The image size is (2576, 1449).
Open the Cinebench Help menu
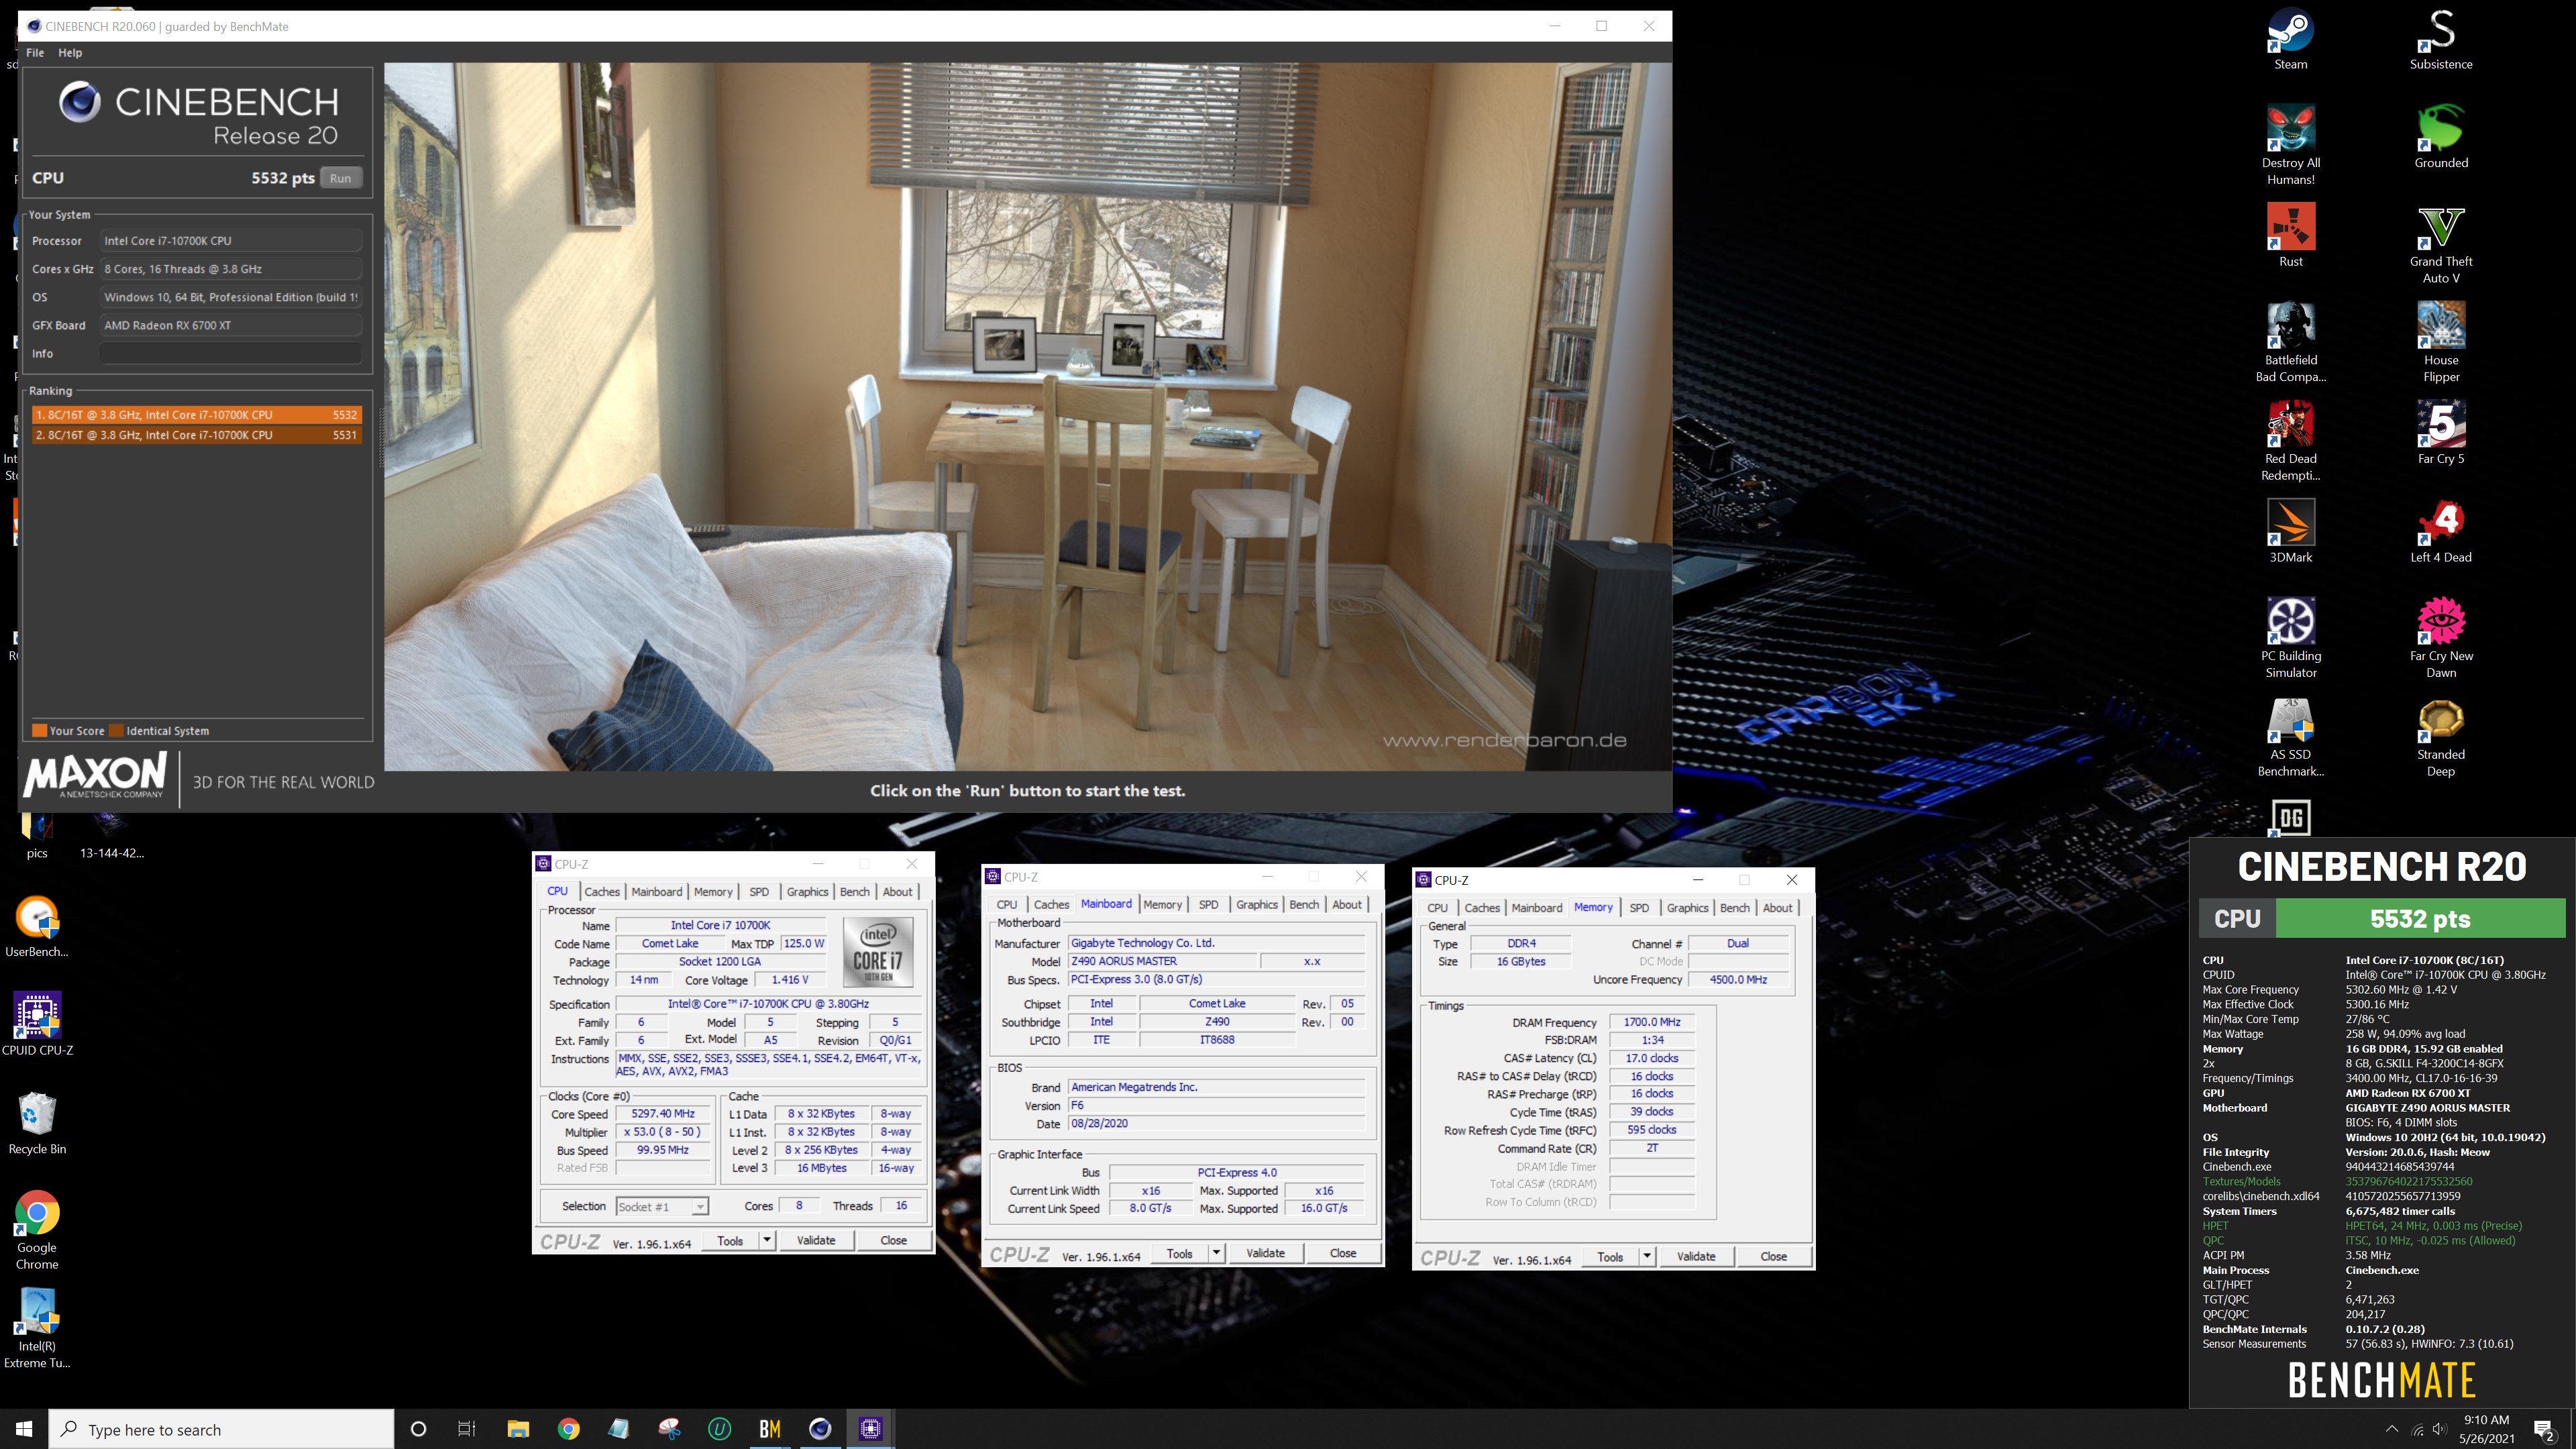70,53
